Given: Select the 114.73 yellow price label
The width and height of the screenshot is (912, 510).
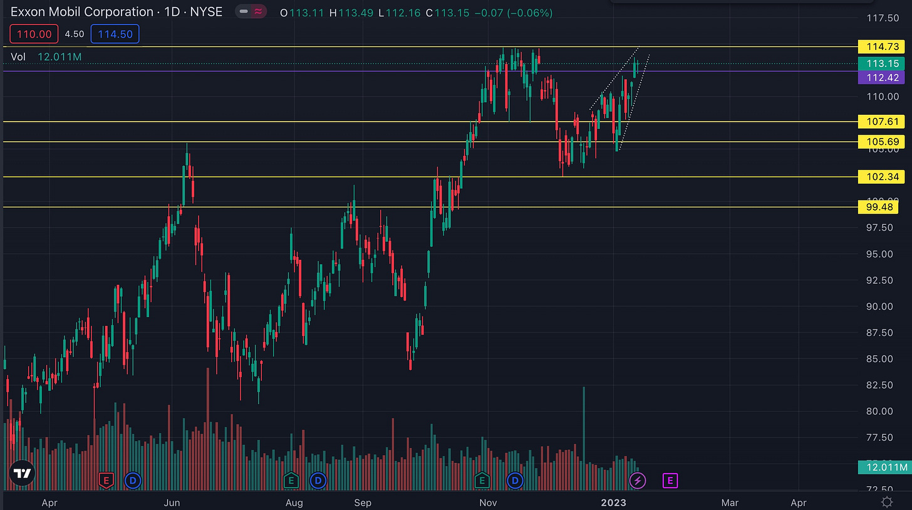Looking at the screenshot, I should 882,47.
